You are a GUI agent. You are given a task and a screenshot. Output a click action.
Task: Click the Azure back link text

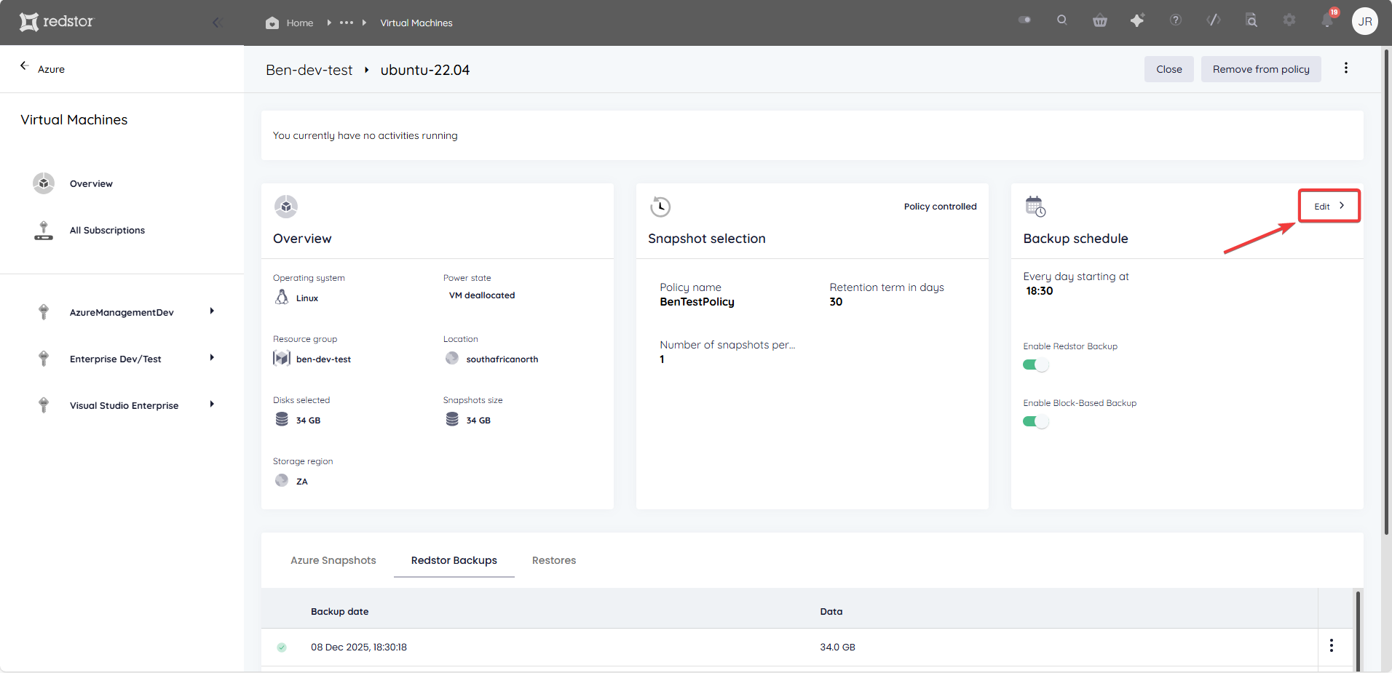pyautogui.click(x=51, y=69)
